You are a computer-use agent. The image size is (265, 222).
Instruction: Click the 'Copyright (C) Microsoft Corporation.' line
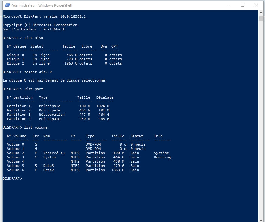click(41, 25)
